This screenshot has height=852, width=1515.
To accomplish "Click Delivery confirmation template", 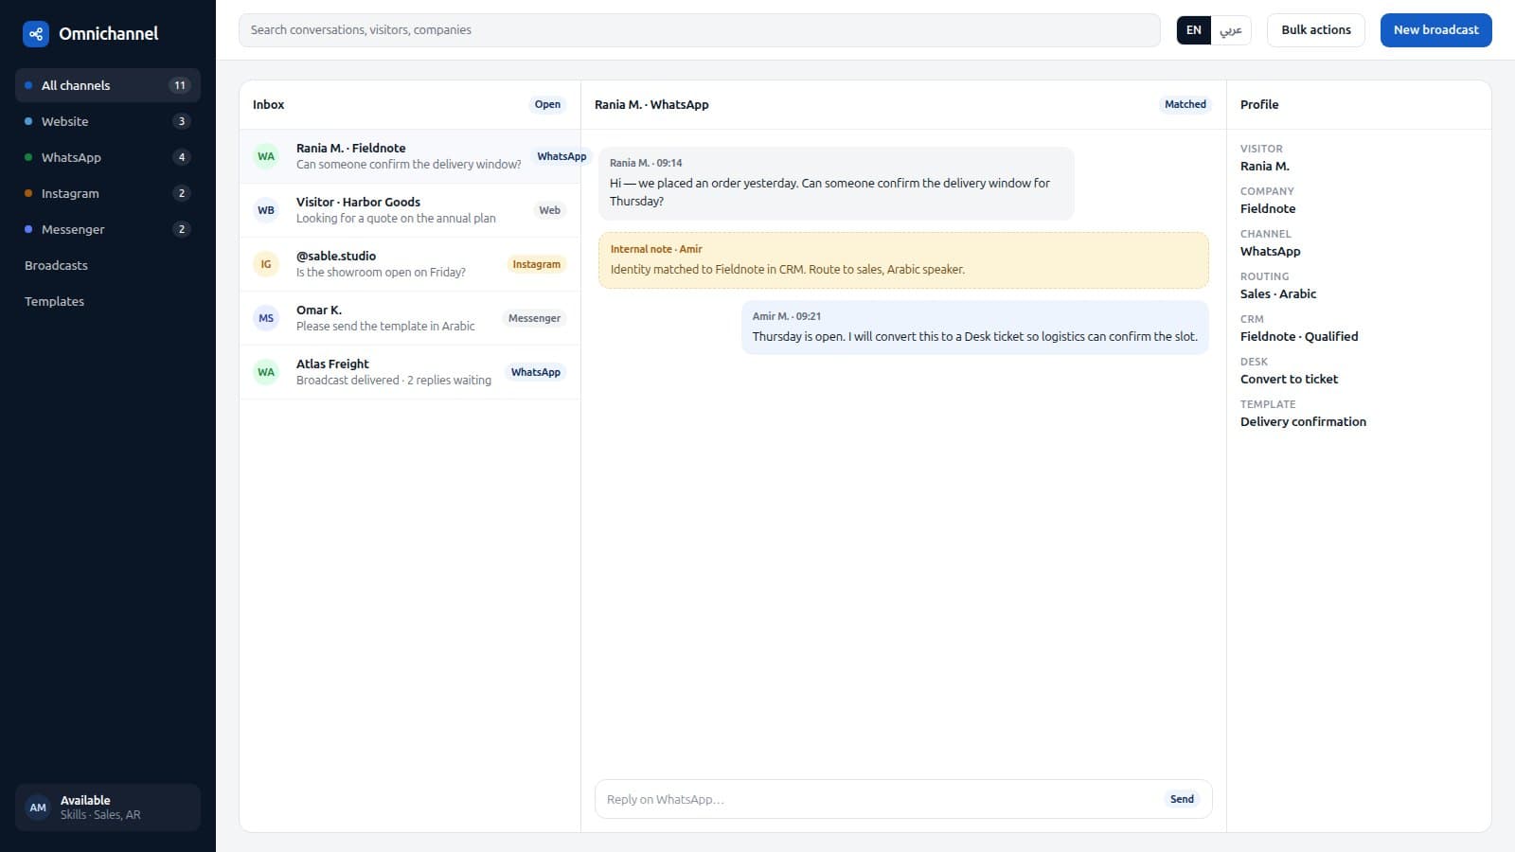I will click(1303, 421).
